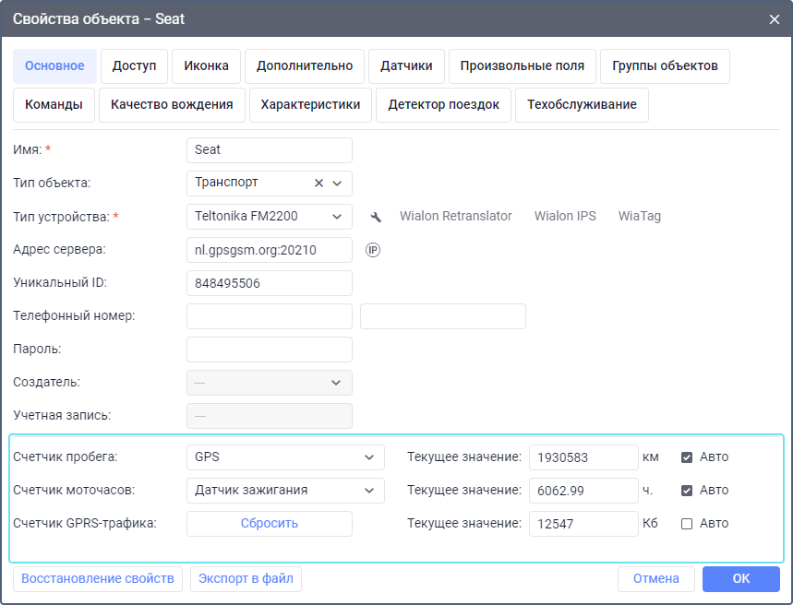Confirm changes with the OK button

(740, 578)
